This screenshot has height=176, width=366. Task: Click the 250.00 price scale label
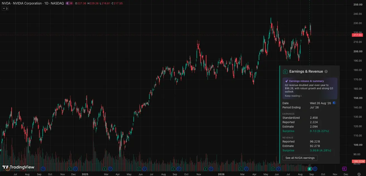click(x=358, y=4)
